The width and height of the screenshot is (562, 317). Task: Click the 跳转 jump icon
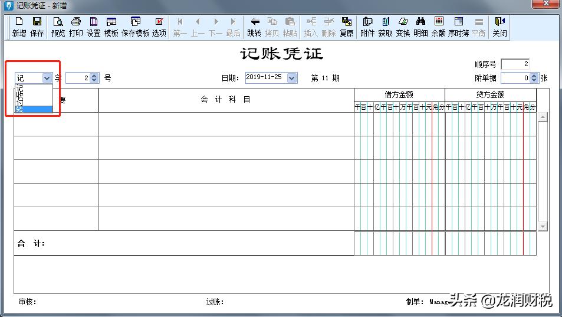(255, 27)
